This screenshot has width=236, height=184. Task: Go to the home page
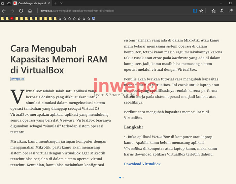[x=30, y=11]
